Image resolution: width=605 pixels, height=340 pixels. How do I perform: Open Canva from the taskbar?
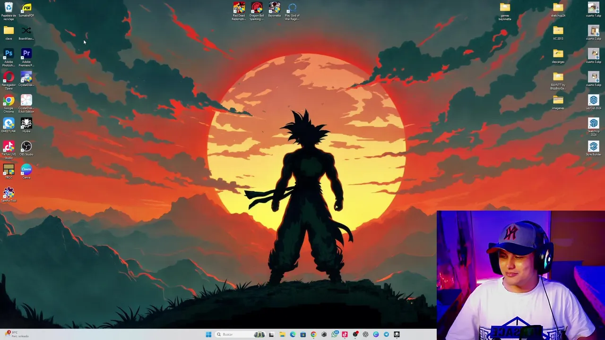point(376,334)
